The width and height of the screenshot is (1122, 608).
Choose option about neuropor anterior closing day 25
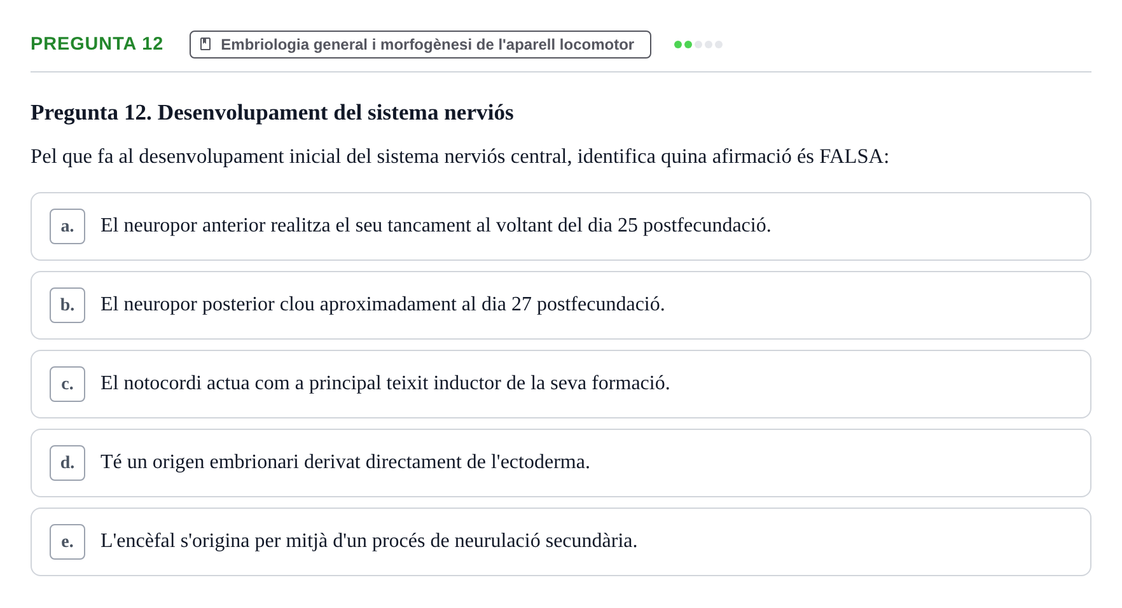pos(561,226)
